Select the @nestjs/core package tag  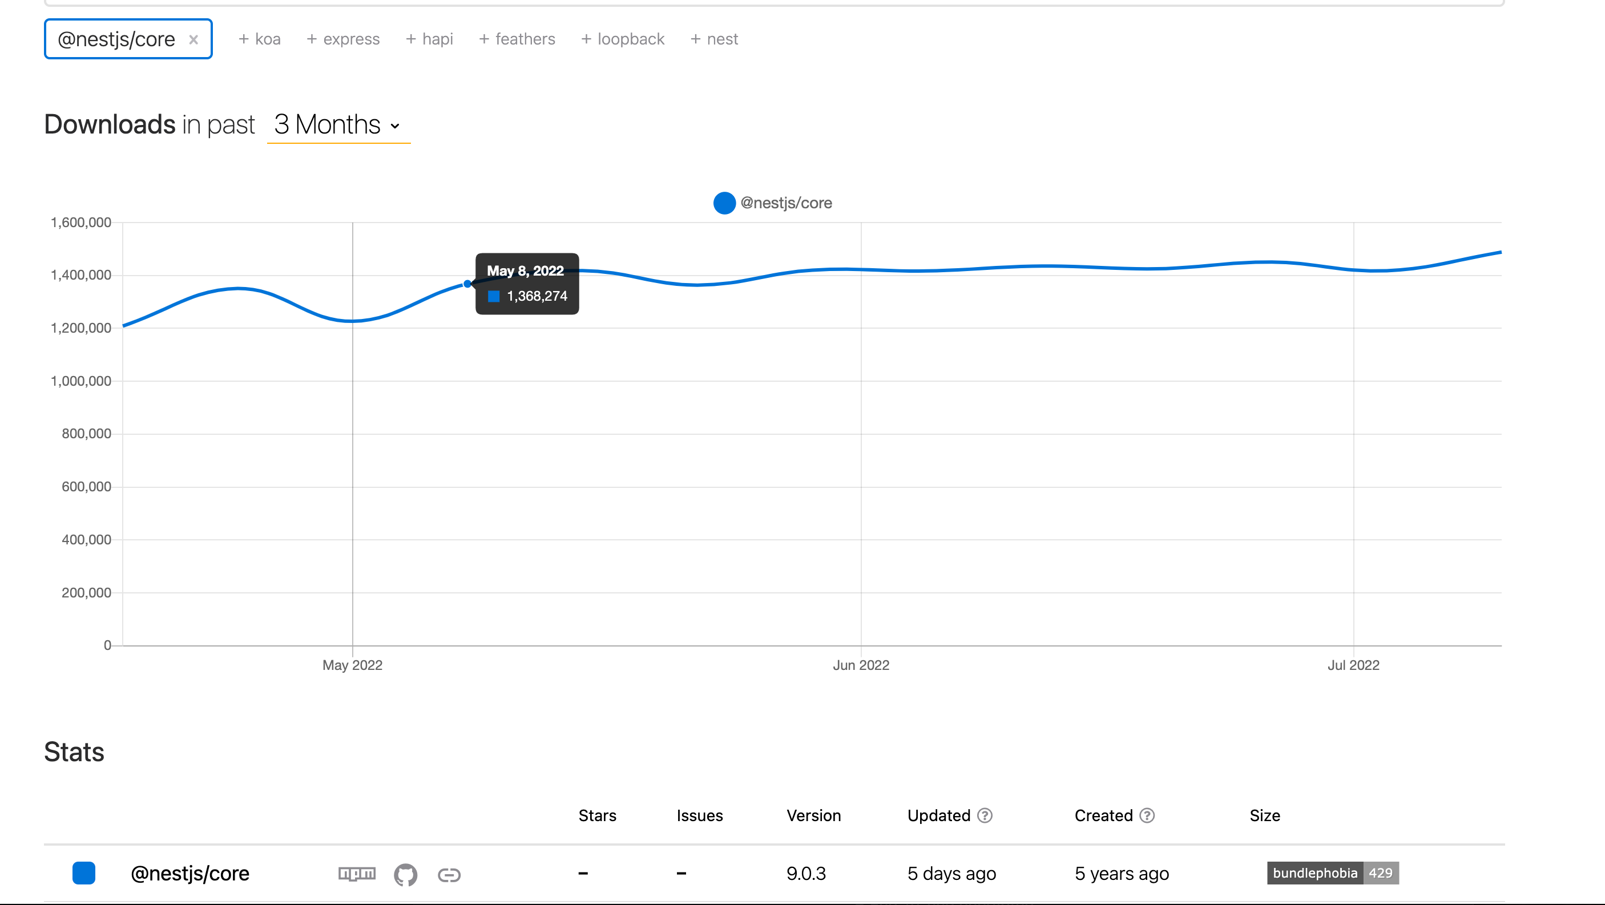(x=116, y=39)
